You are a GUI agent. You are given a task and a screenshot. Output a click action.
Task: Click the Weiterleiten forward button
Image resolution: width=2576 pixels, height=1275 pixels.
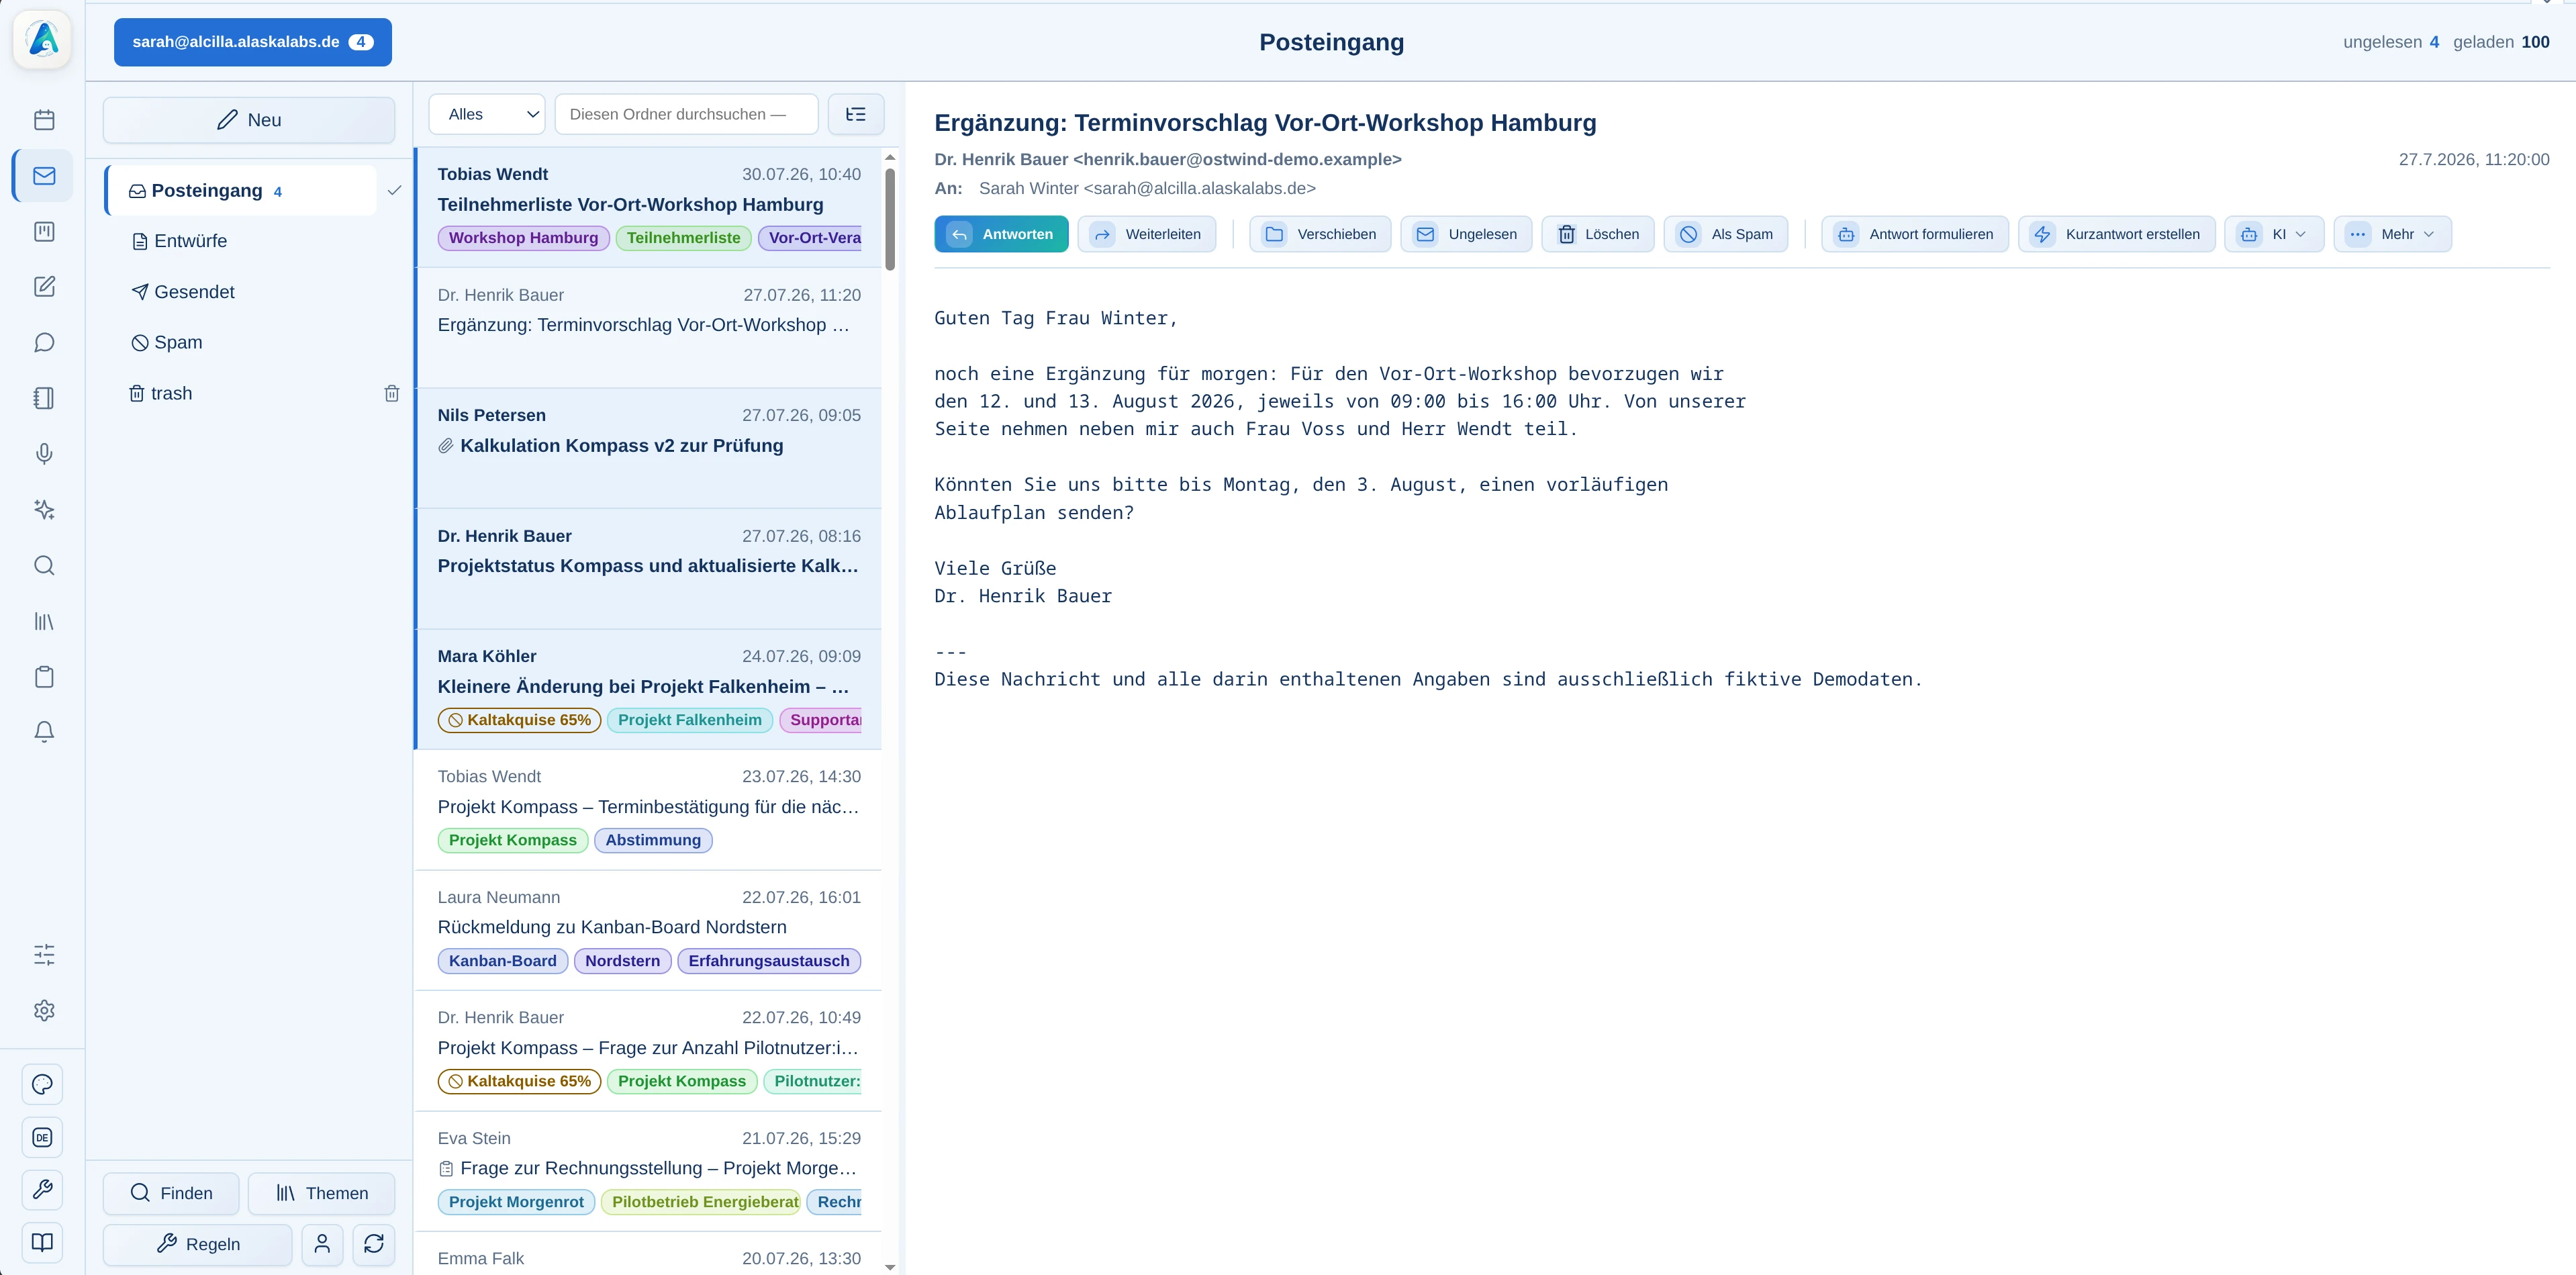point(1147,234)
